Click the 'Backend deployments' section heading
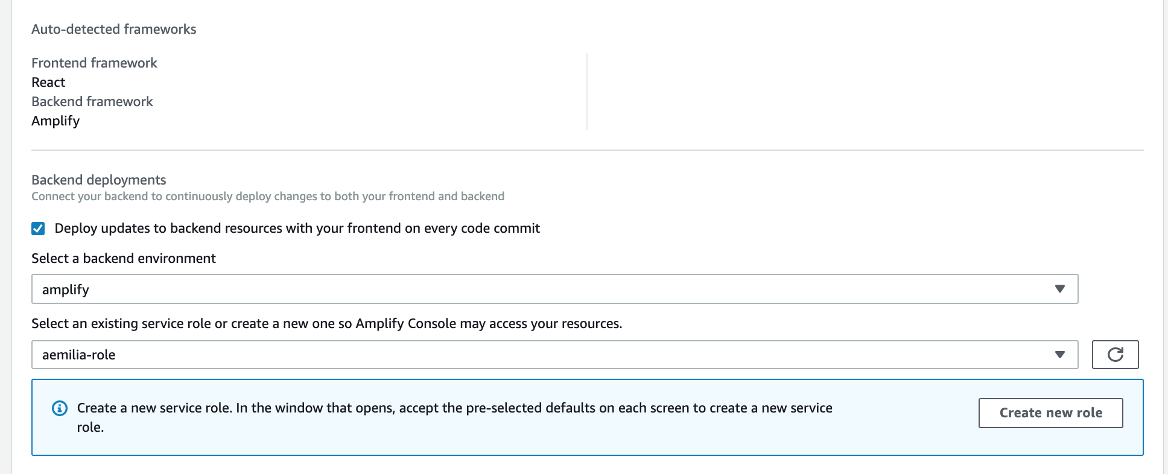 pos(98,180)
